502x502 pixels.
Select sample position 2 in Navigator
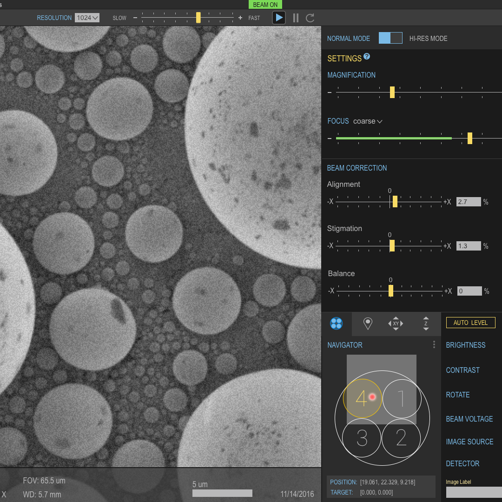coord(401,438)
